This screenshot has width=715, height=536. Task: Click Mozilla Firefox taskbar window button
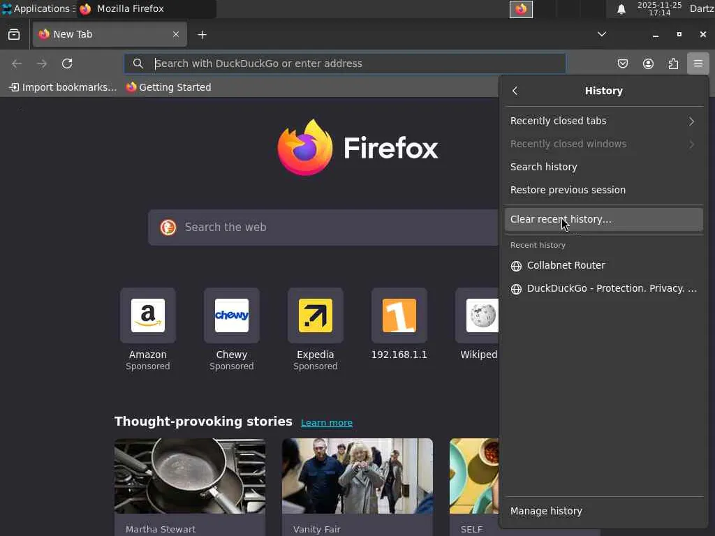click(146, 8)
